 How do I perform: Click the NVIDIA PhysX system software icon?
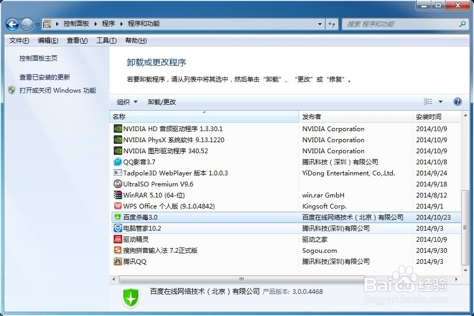click(117, 140)
